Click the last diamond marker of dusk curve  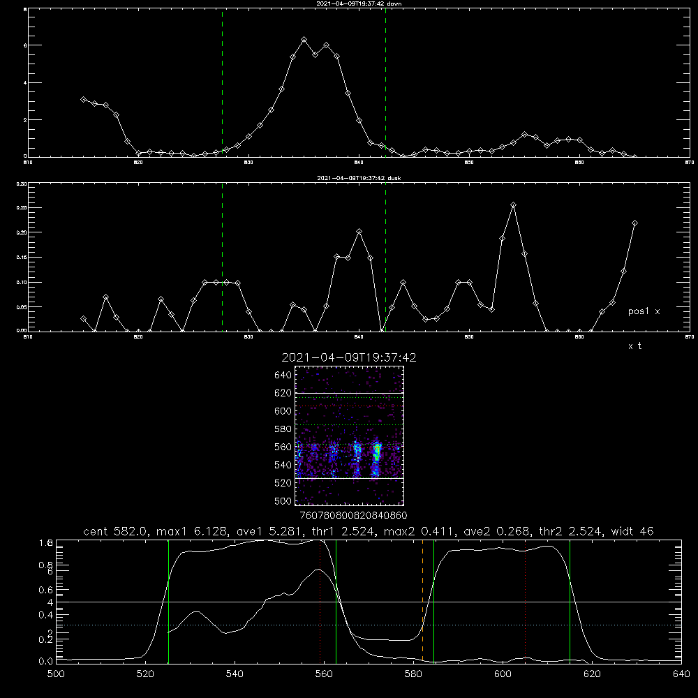634,223
